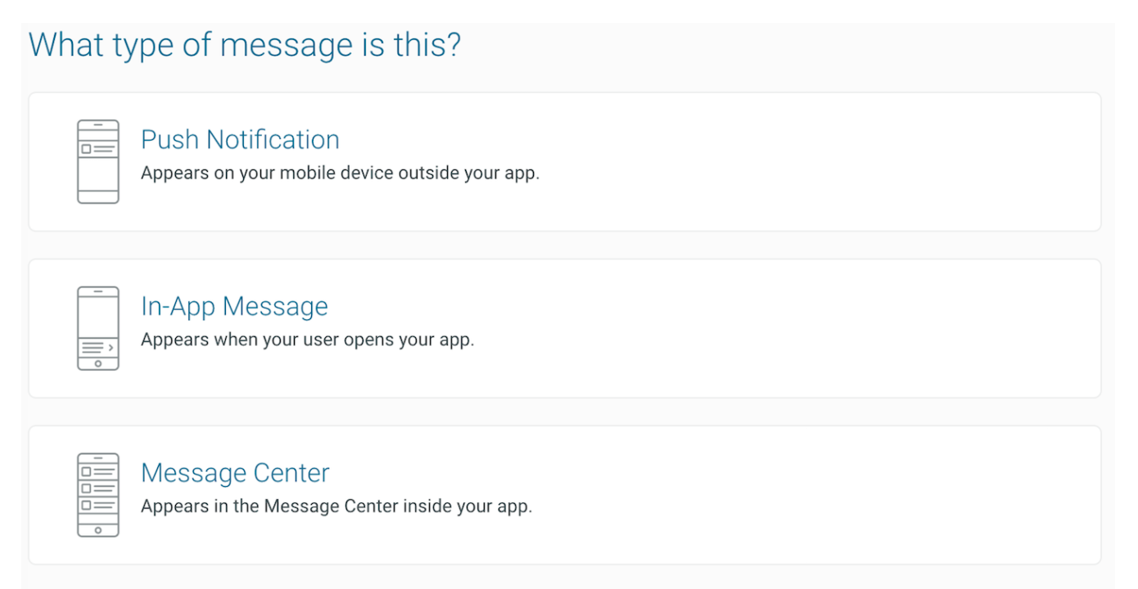The width and height of the screenshot is (1138, 589).
Task: Click the Message Center heading text
Action: pyautogui.click(x=235, y=473)
